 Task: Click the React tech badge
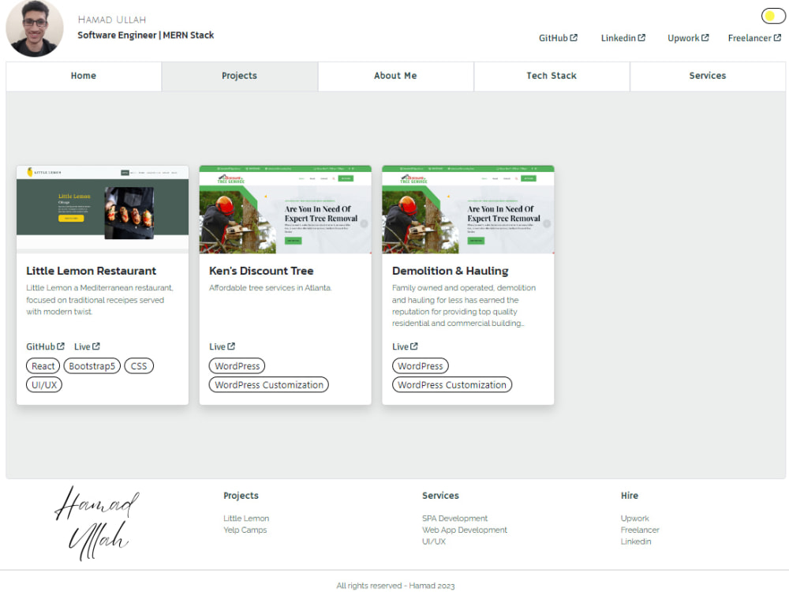coord(43,365)
